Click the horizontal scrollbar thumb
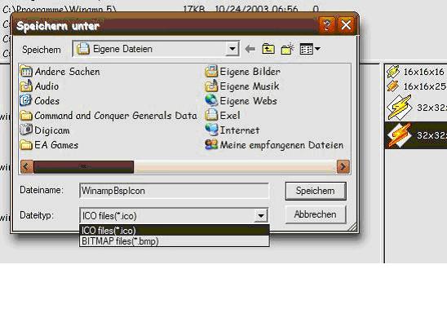Screen dimensions: 447x313 pos(83,166)
